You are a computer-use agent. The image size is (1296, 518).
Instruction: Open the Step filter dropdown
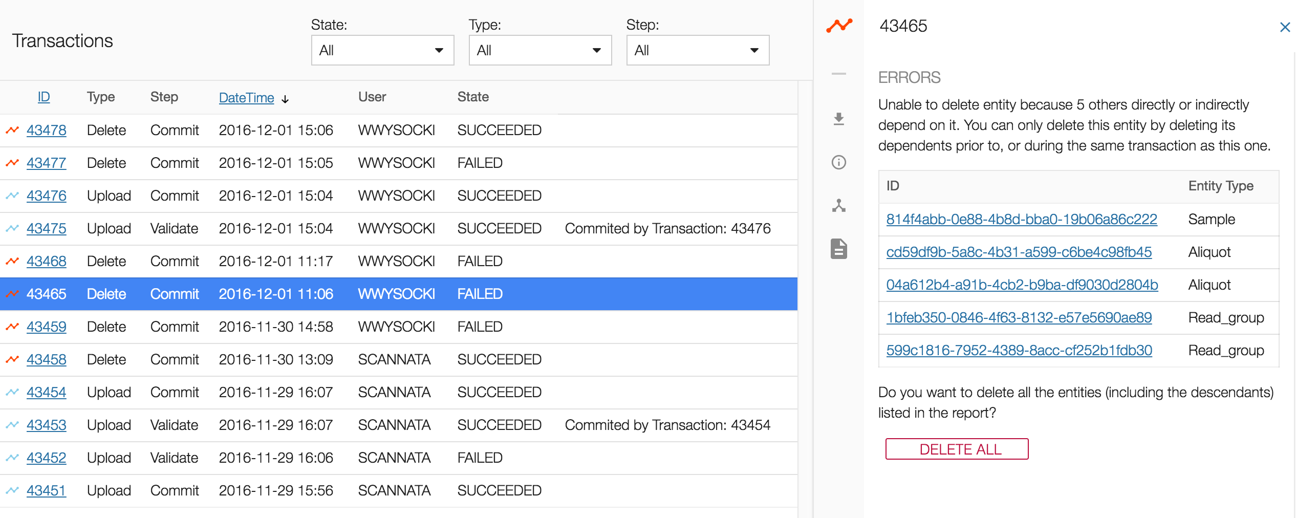[698, 50]
